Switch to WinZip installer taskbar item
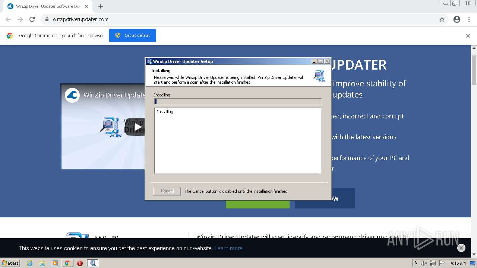This screenshot has height=268, width=477. click(x=92, y=263)
